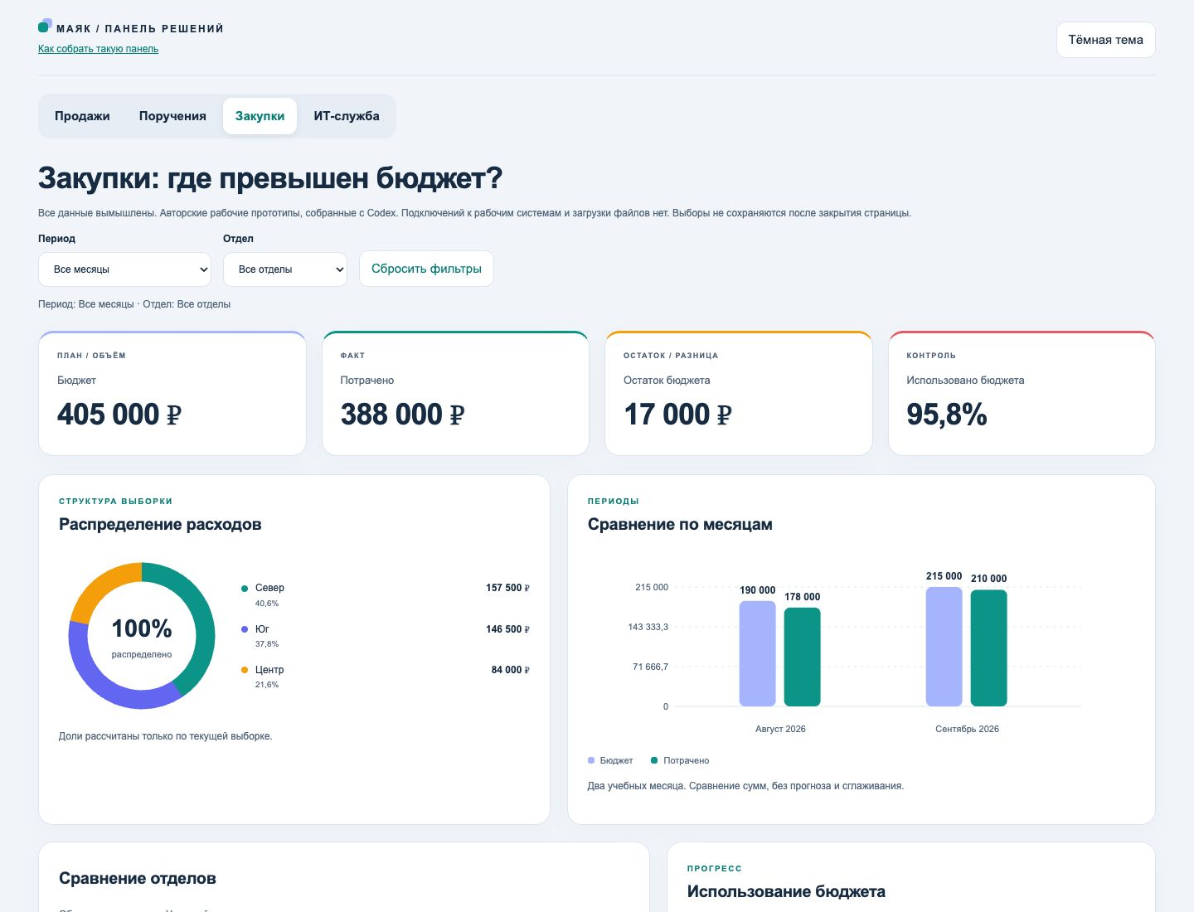Click the 178 000 bar value label
Image resolution: width=1194 pixels, height=912 pixels.
[803, 597]
